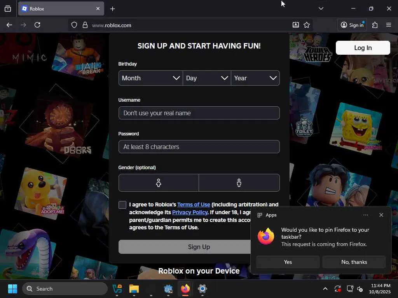Open the install site as app icon
Viewport: 398px width, 298px height.
pos(296,25)
